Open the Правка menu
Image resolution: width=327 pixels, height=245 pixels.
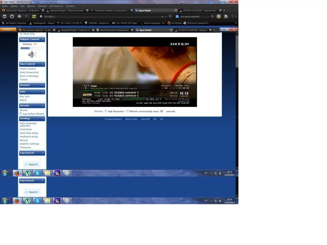[x=14, y=6]
